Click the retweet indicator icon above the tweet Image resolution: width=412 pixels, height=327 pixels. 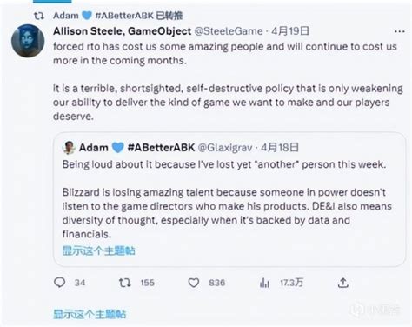click(39, 16)
